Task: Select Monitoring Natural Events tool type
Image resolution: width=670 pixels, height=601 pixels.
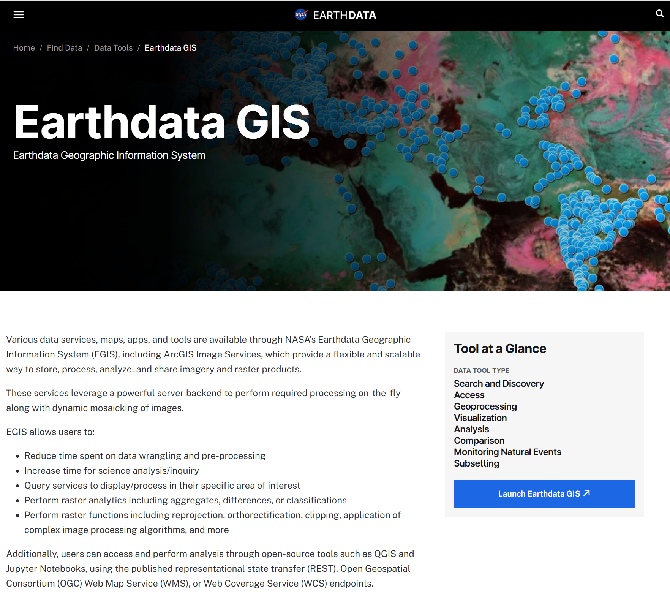Action: 507,452
